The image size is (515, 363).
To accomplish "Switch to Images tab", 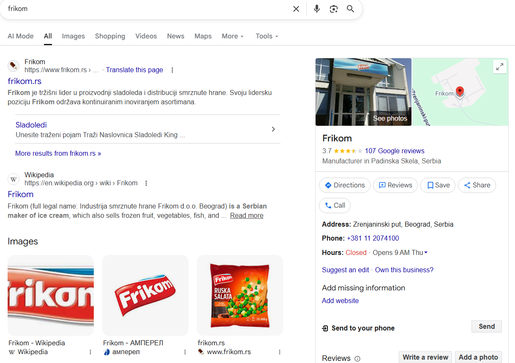I will click(74, 36).
